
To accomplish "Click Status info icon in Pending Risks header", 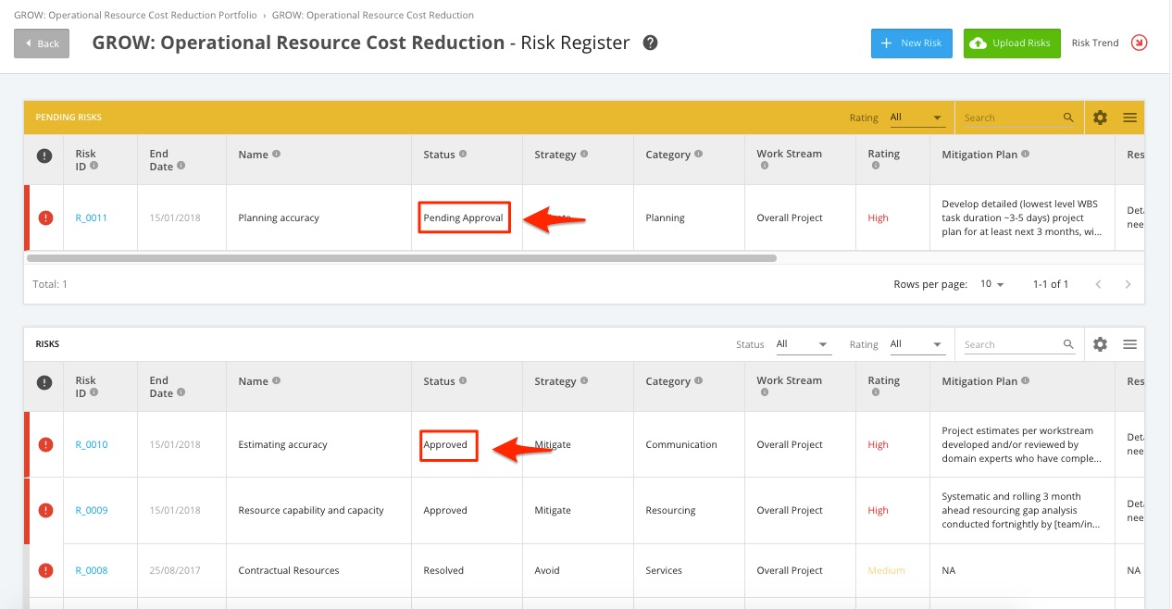I will tap(463, 155).
